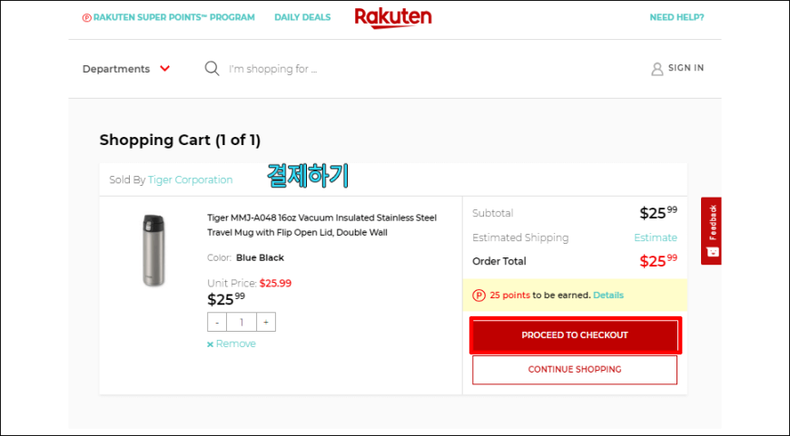Open the Departments menu

[116, 69]
